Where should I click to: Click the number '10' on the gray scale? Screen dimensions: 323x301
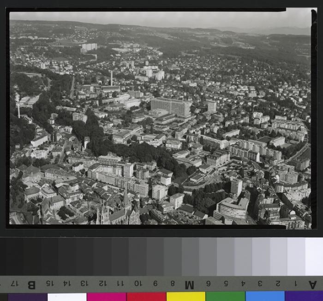(x=138, y=283)
